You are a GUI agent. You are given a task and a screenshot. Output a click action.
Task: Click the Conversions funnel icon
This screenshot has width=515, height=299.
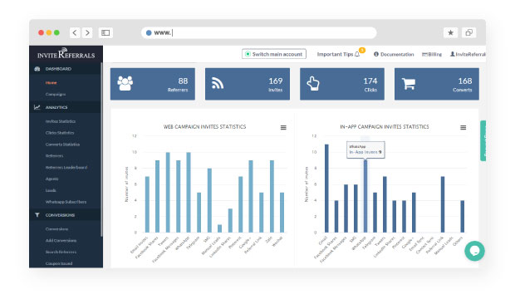coord(37,215)
